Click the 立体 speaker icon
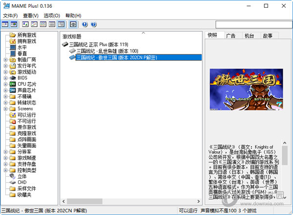Viewport: 293px width, 215px height. tap(13, 176)
